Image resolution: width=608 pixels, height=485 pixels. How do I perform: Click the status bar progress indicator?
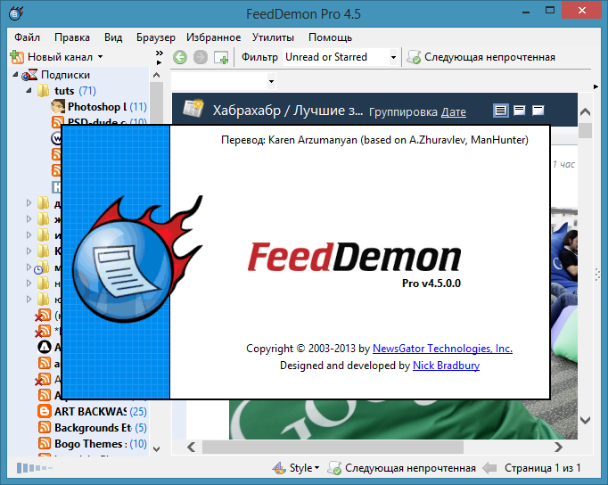click(x=35, y=468)
